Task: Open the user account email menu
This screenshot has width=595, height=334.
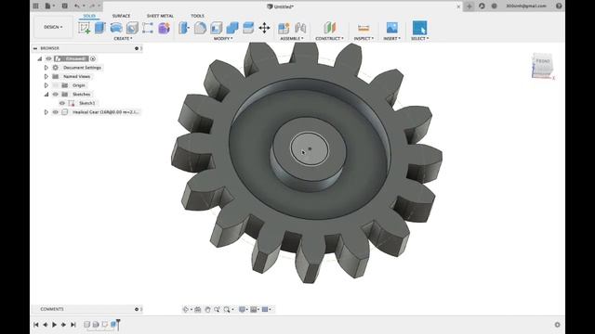Action: 526,6
